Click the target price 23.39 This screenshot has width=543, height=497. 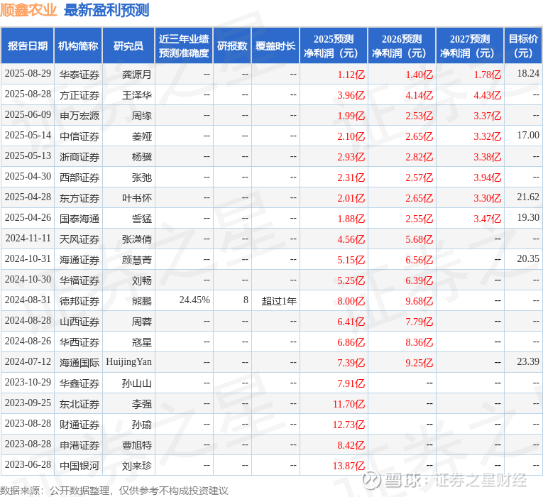(528, 361)
